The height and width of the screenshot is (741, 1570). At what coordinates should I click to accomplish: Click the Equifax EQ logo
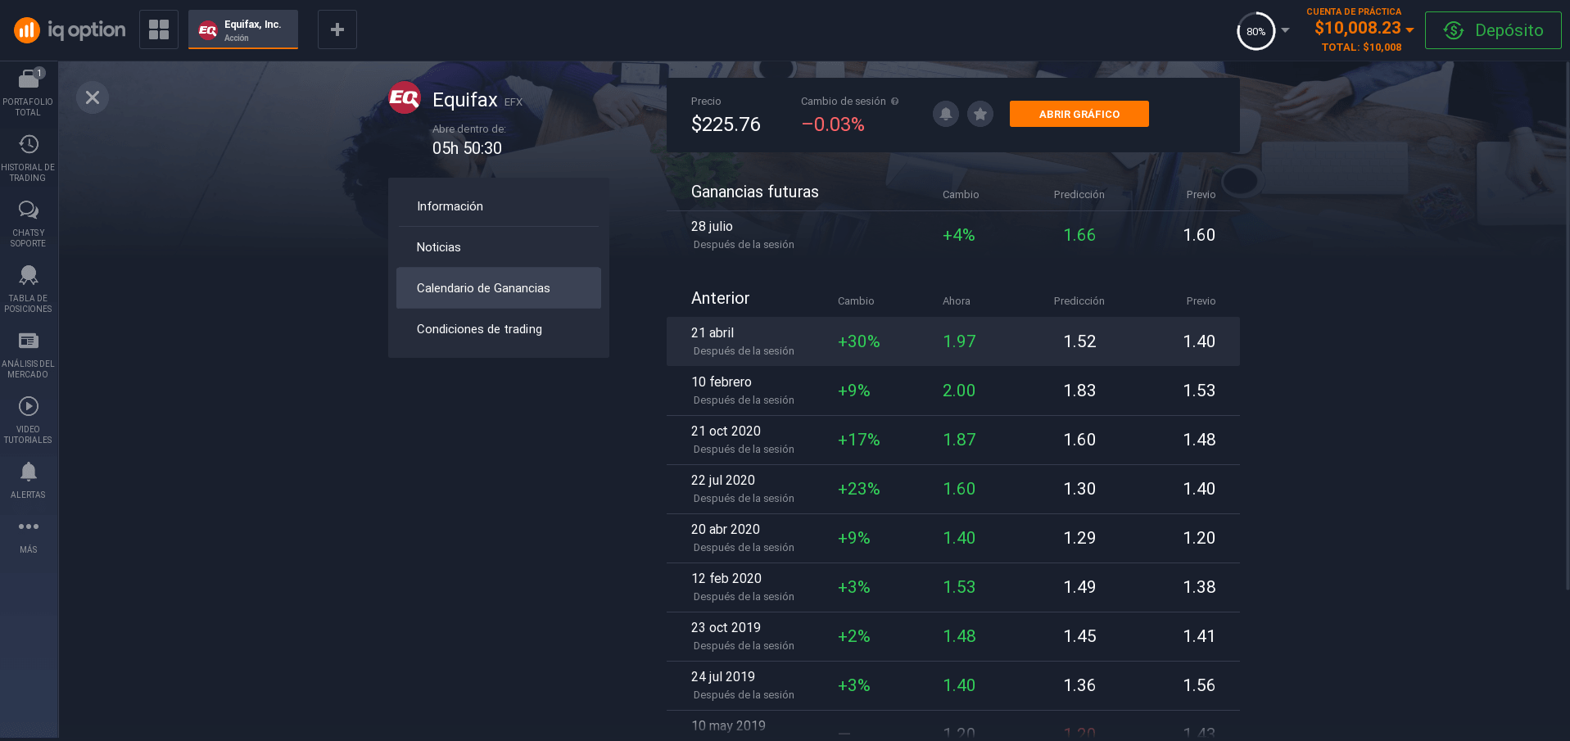pos(405,98)
